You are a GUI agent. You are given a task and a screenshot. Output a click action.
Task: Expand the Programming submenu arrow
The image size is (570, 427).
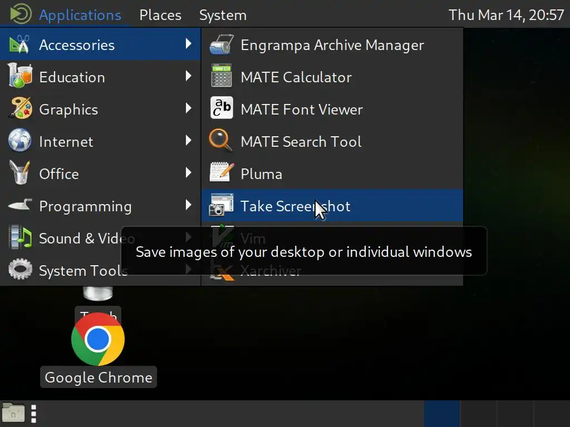188,205
